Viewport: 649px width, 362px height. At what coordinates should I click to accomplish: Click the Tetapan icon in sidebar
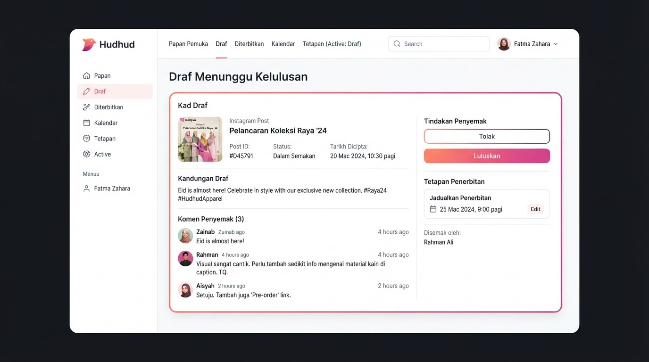tap(86, 139)
